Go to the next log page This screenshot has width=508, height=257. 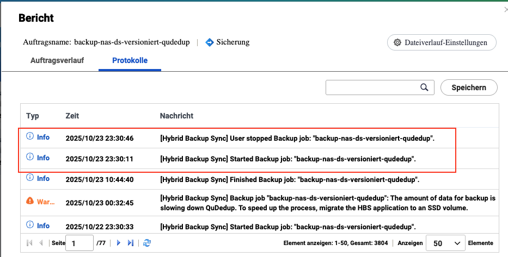click(x=119, y=243)
